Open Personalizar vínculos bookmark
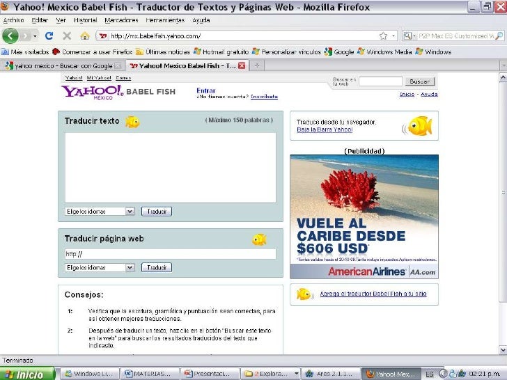The height and width of the screenshot is (380, 507). pyautogui.click(x=286, y=52)
